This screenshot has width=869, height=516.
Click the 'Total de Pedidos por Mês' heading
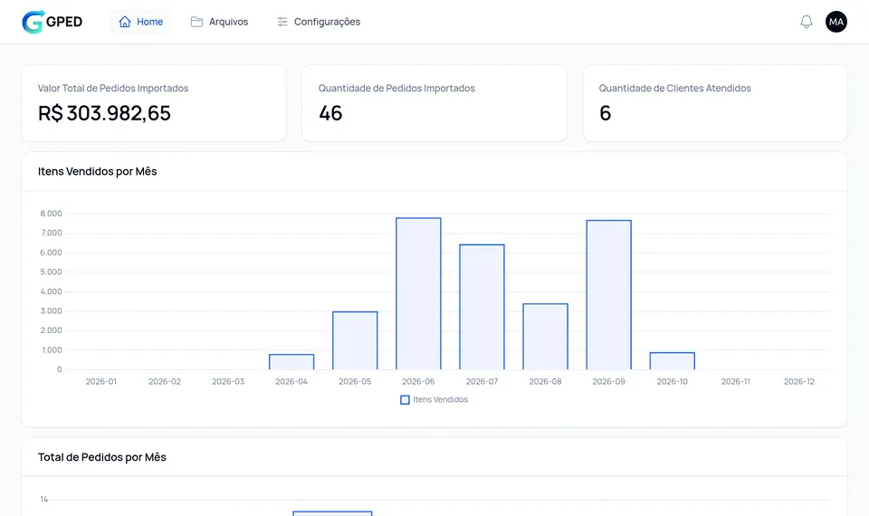click(x=102, y=457)
